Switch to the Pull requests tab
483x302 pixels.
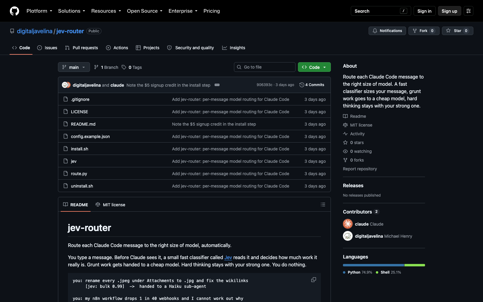[x=82, y=48]
